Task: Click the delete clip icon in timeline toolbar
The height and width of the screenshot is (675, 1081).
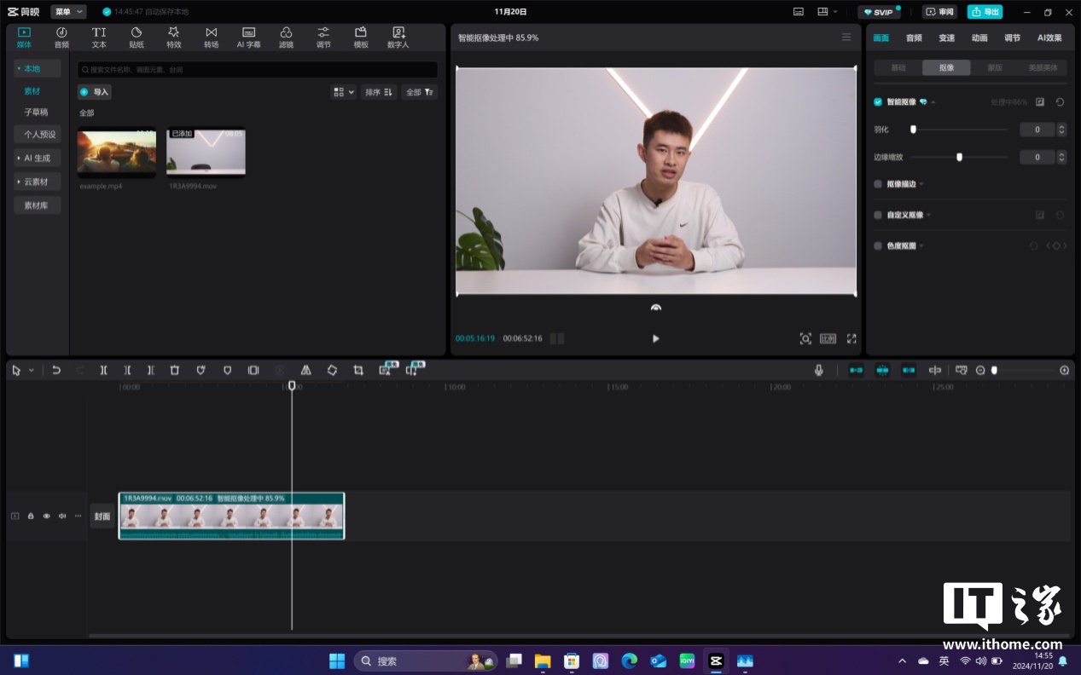Action: point(175,371)
